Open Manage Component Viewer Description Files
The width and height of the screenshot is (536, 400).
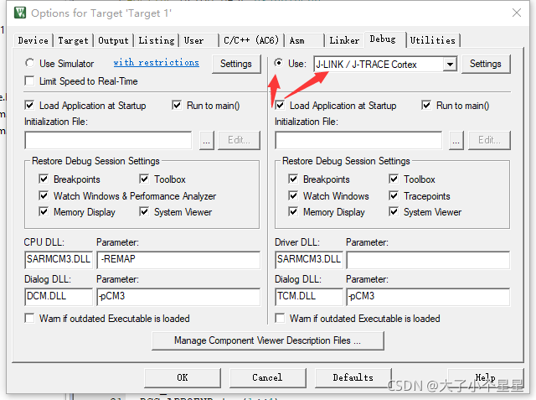pyautogui.click(x=268, y=340)
